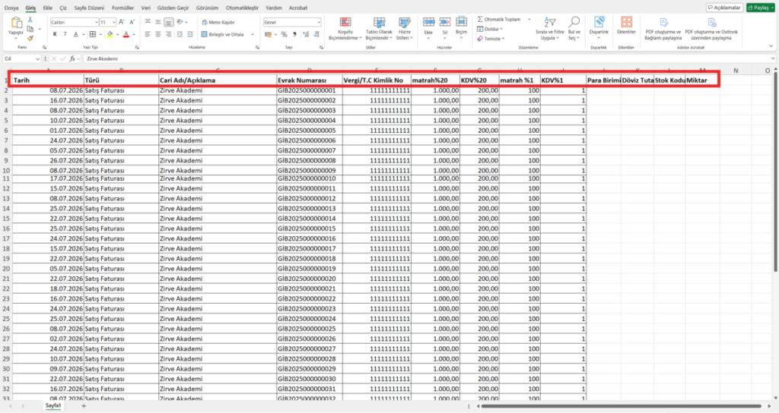Expand the Name Box C4 dropdown
Viewport: 779px width, 413px height.
coord(38,58)
